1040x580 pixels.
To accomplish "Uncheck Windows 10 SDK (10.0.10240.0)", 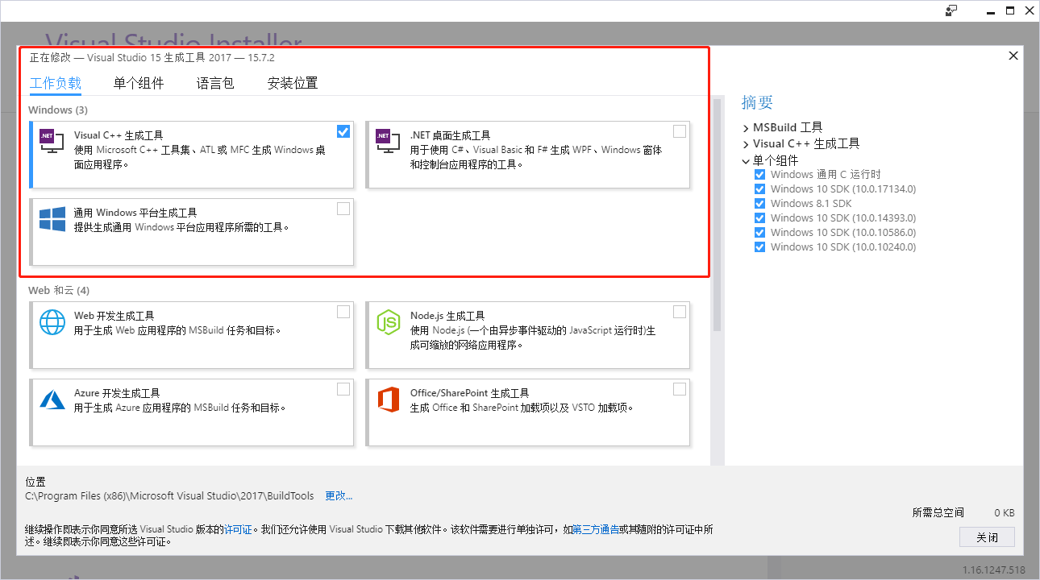I will point(759,247).
